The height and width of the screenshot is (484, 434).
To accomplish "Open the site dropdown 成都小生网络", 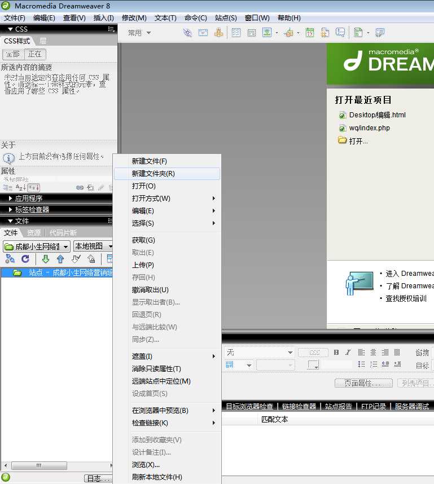I will click(x=37, y=247).
